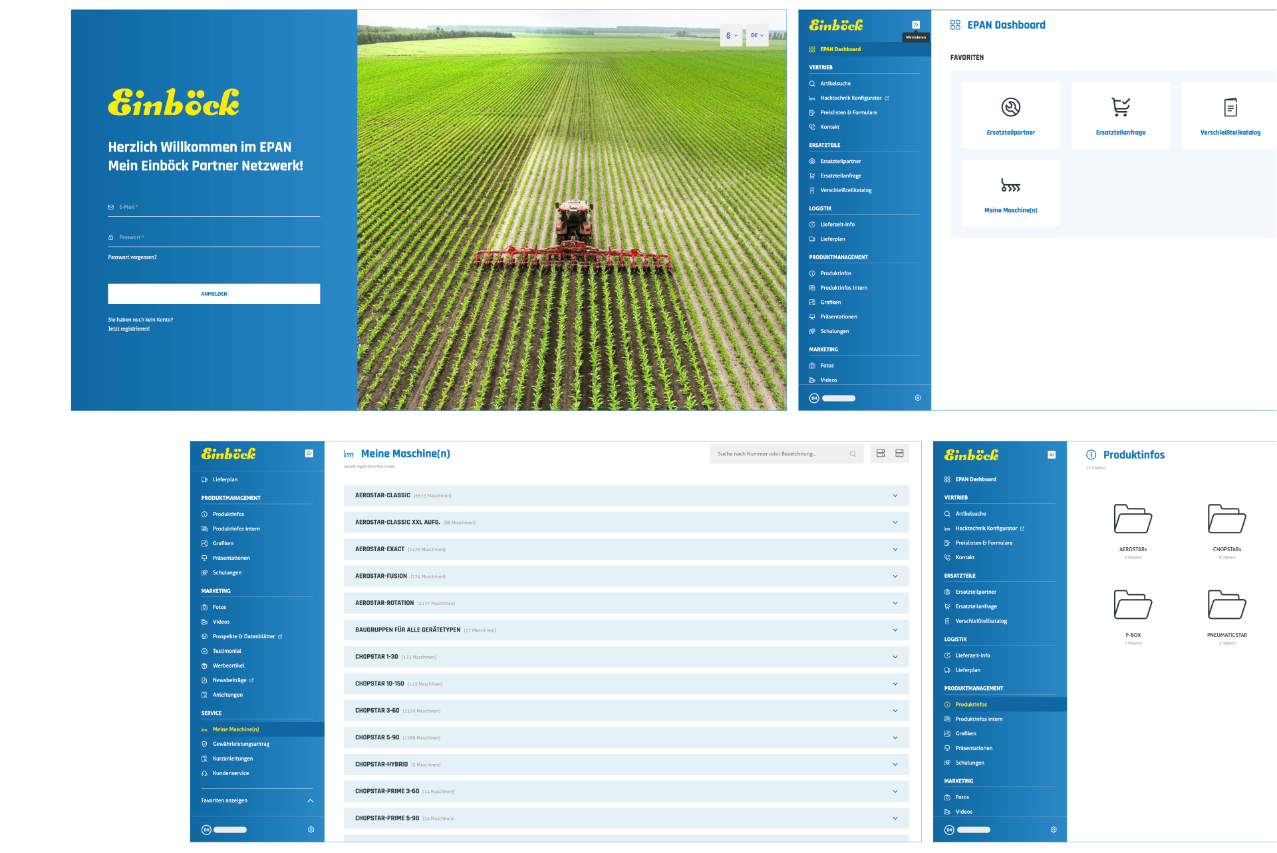Click the Grafiken image icon in the EPAN Dashboard sidebar

tap(812, 303)
